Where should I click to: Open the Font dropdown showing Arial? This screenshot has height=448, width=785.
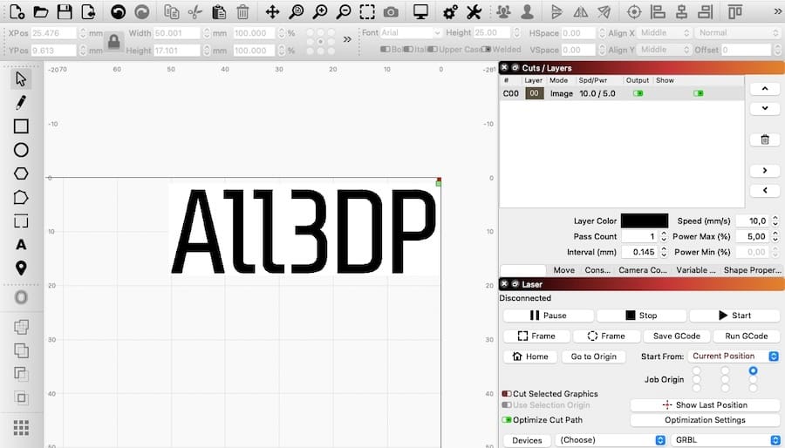[411, 33]
